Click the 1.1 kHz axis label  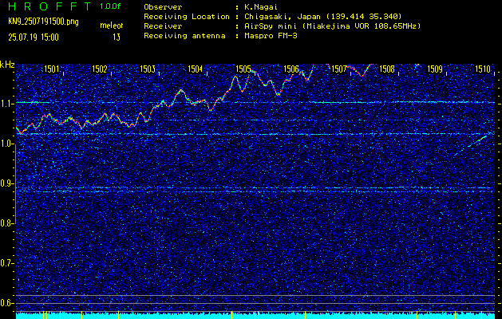coord(6,104)
